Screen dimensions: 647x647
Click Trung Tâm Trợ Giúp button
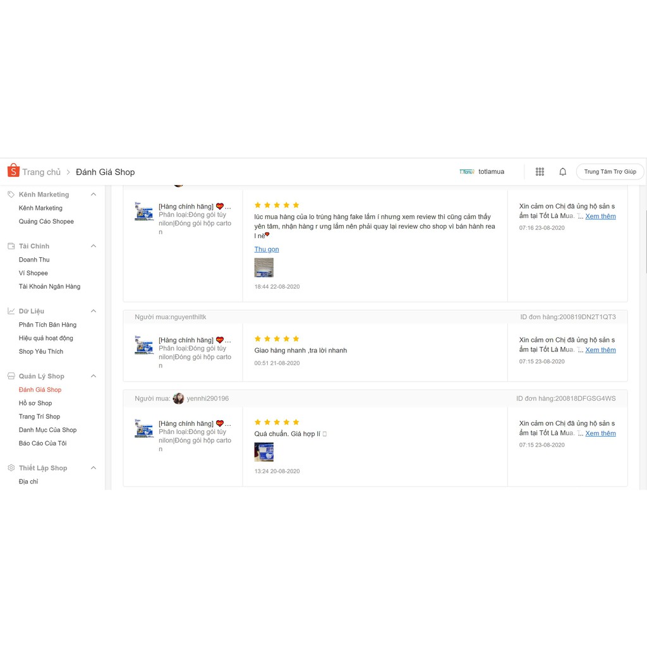coord(610,172)
